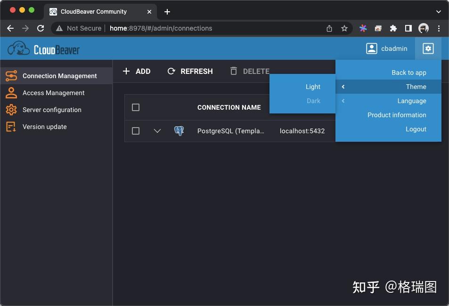Reload the page in the browser
The image size is (449, 306).
41,28
